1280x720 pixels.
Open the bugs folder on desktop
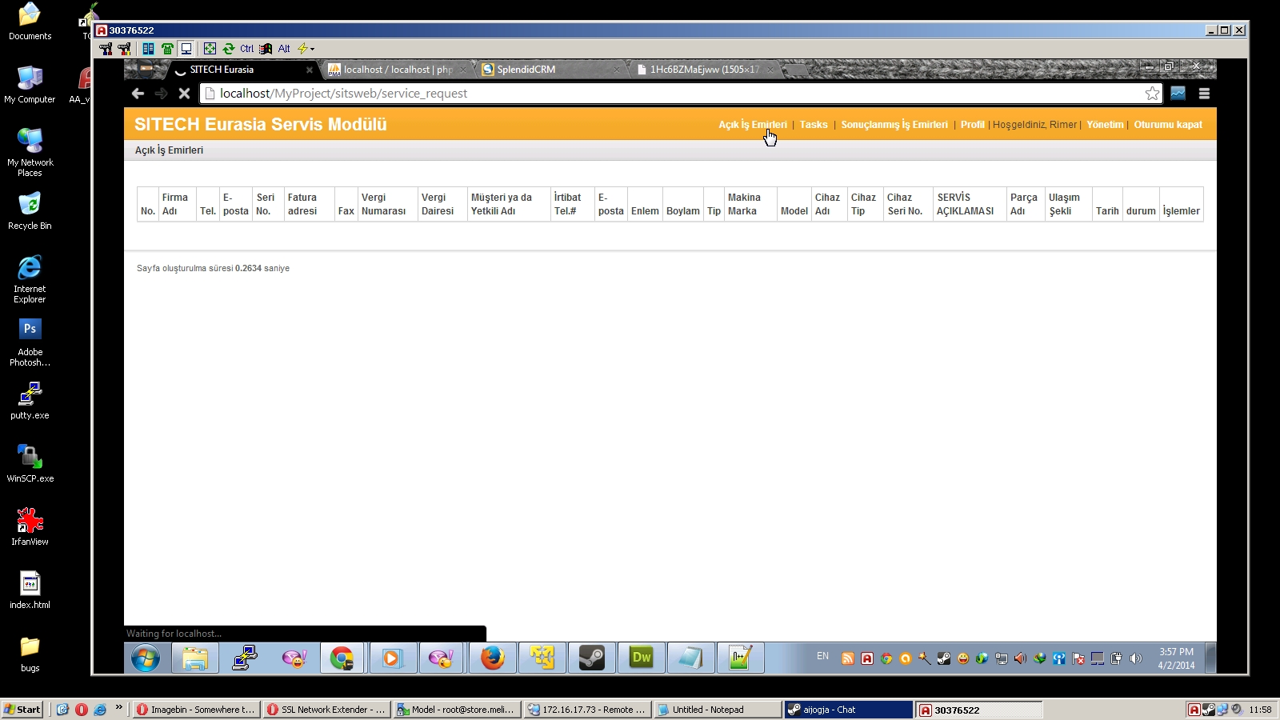[x=30, y=654]
